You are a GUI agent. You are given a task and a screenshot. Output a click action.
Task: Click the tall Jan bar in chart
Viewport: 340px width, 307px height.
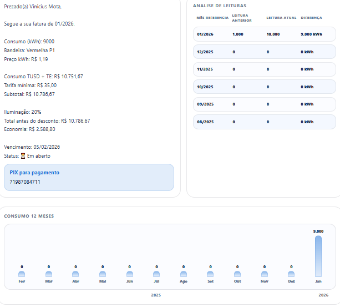[318, 256]
